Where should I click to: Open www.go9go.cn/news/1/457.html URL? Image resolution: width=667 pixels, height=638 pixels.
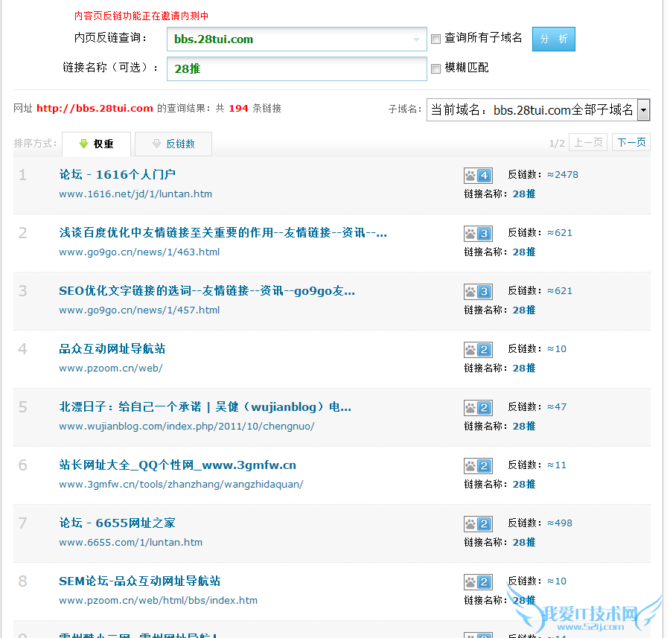click(x=139, y=310)
